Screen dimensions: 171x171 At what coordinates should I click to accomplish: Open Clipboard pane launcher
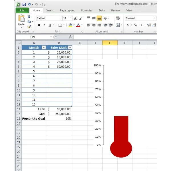32,32
